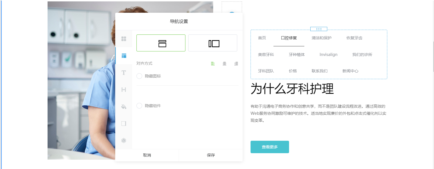Choose the horizontal navigation layout option
This screenshot has width=434, height=169.
coord(161,43)
